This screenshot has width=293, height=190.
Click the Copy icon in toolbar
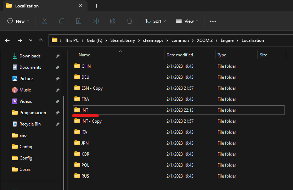click(x=62, y=21)
